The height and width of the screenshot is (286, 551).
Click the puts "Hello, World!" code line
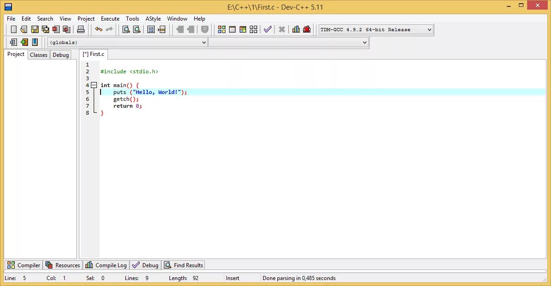tap(150, 92)
